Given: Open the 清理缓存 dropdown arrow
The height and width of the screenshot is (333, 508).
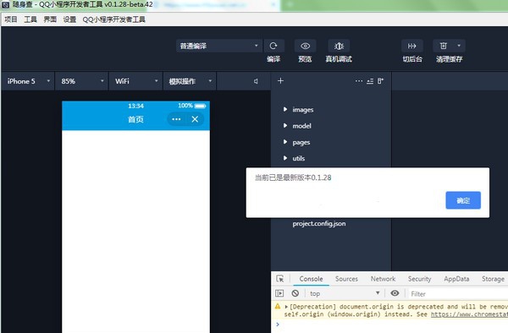Looking at the screenshot, I should tap(459, 46).
